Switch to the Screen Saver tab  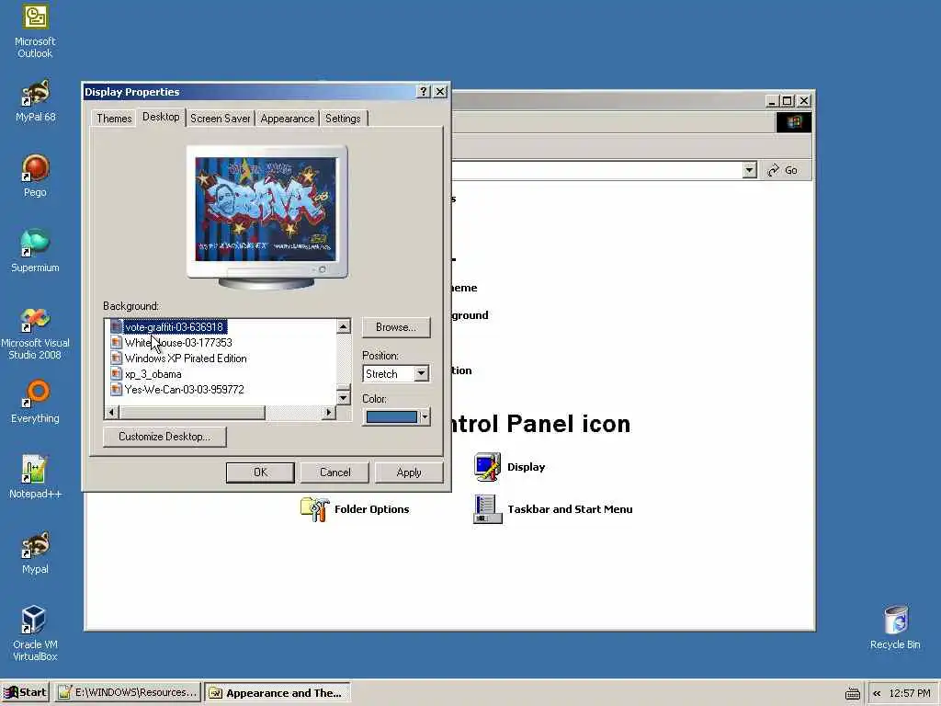point(221,119)
